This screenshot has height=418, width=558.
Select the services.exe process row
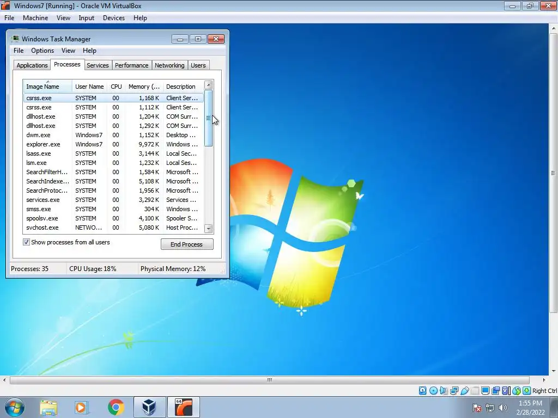[113, 200]
